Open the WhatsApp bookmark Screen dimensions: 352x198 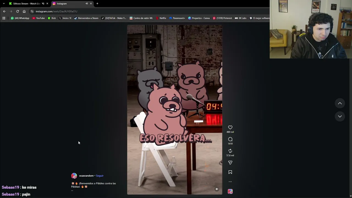(x=20, y=18)
